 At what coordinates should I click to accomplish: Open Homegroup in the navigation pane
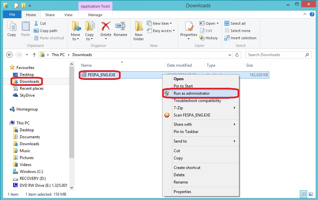[x=27, y=109]
